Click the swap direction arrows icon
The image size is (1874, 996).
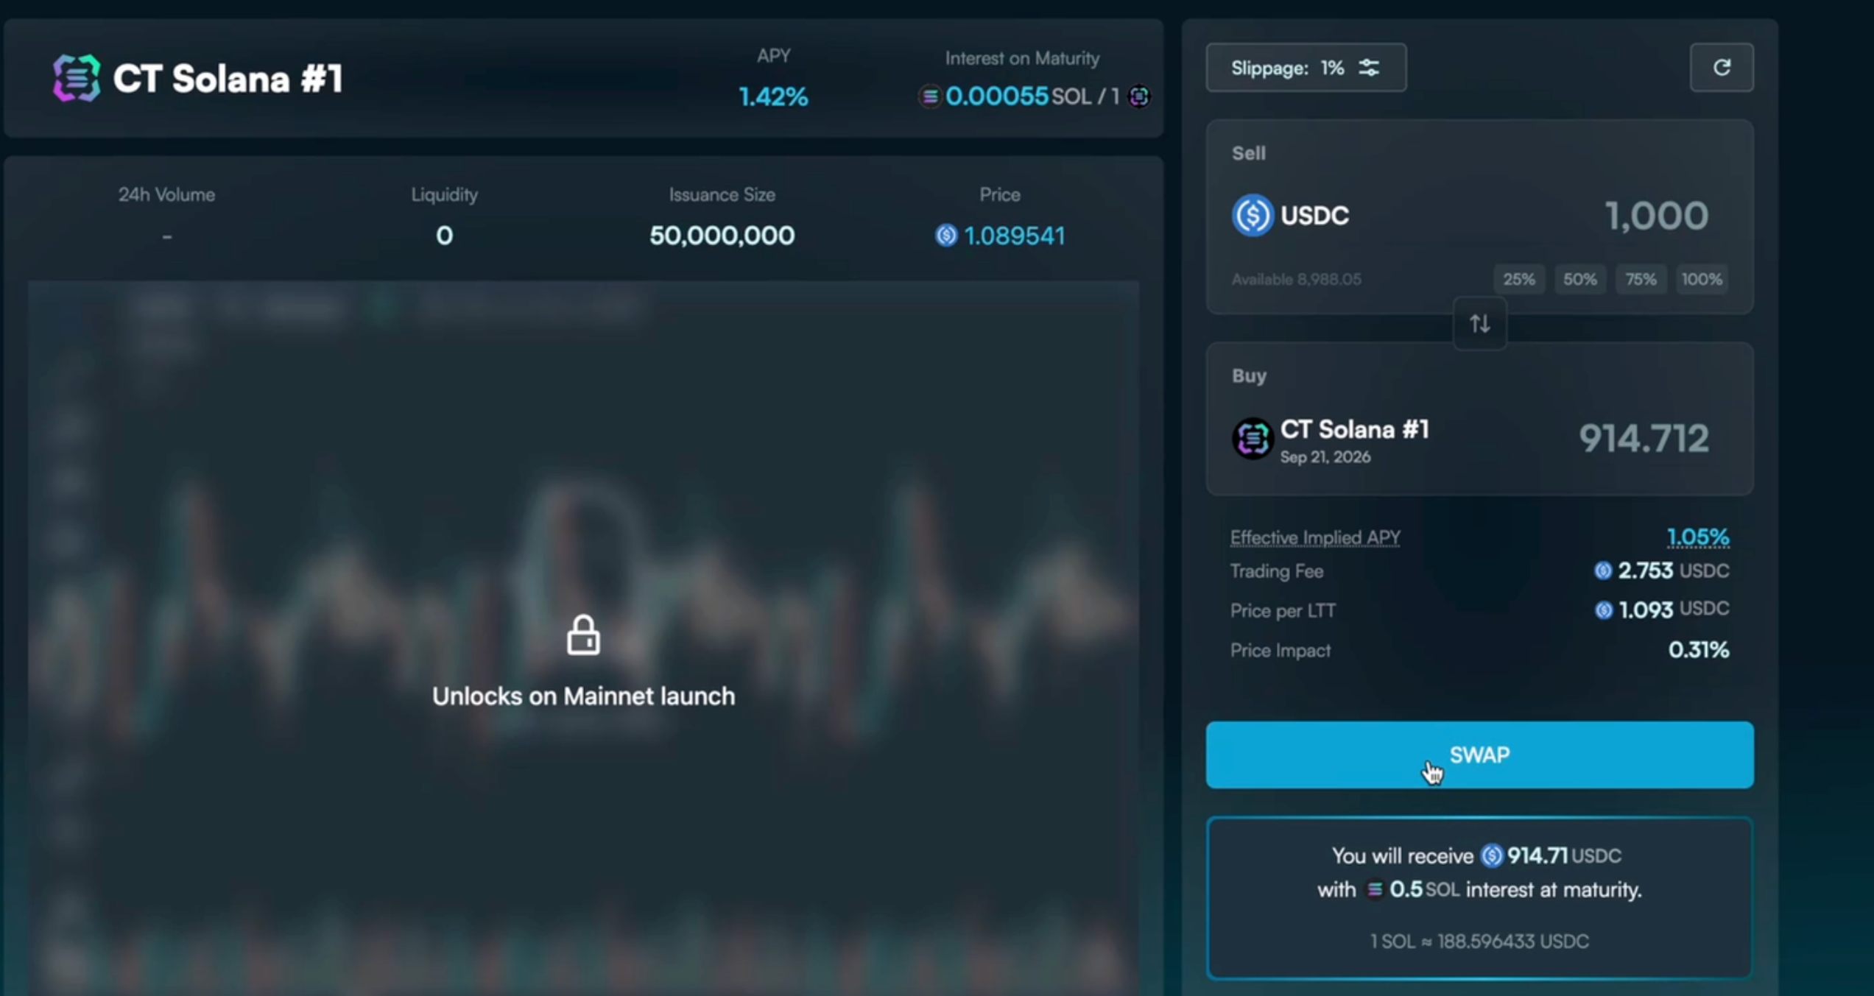[x=1479, y=324]
